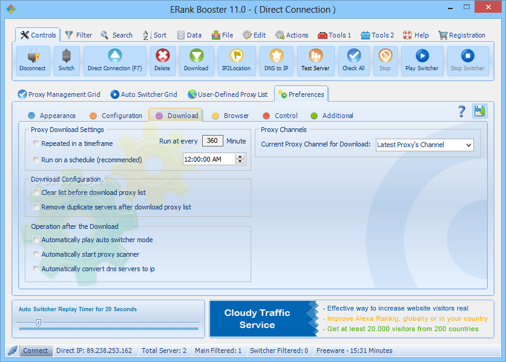Click the ERank Booster app logo icon

pos(11,9)
